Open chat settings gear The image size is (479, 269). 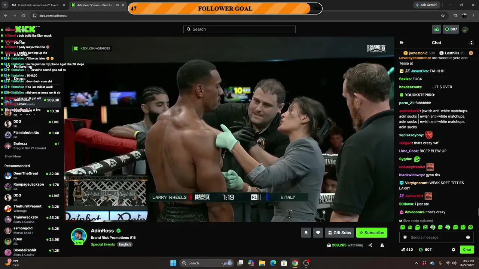point(454,250)
